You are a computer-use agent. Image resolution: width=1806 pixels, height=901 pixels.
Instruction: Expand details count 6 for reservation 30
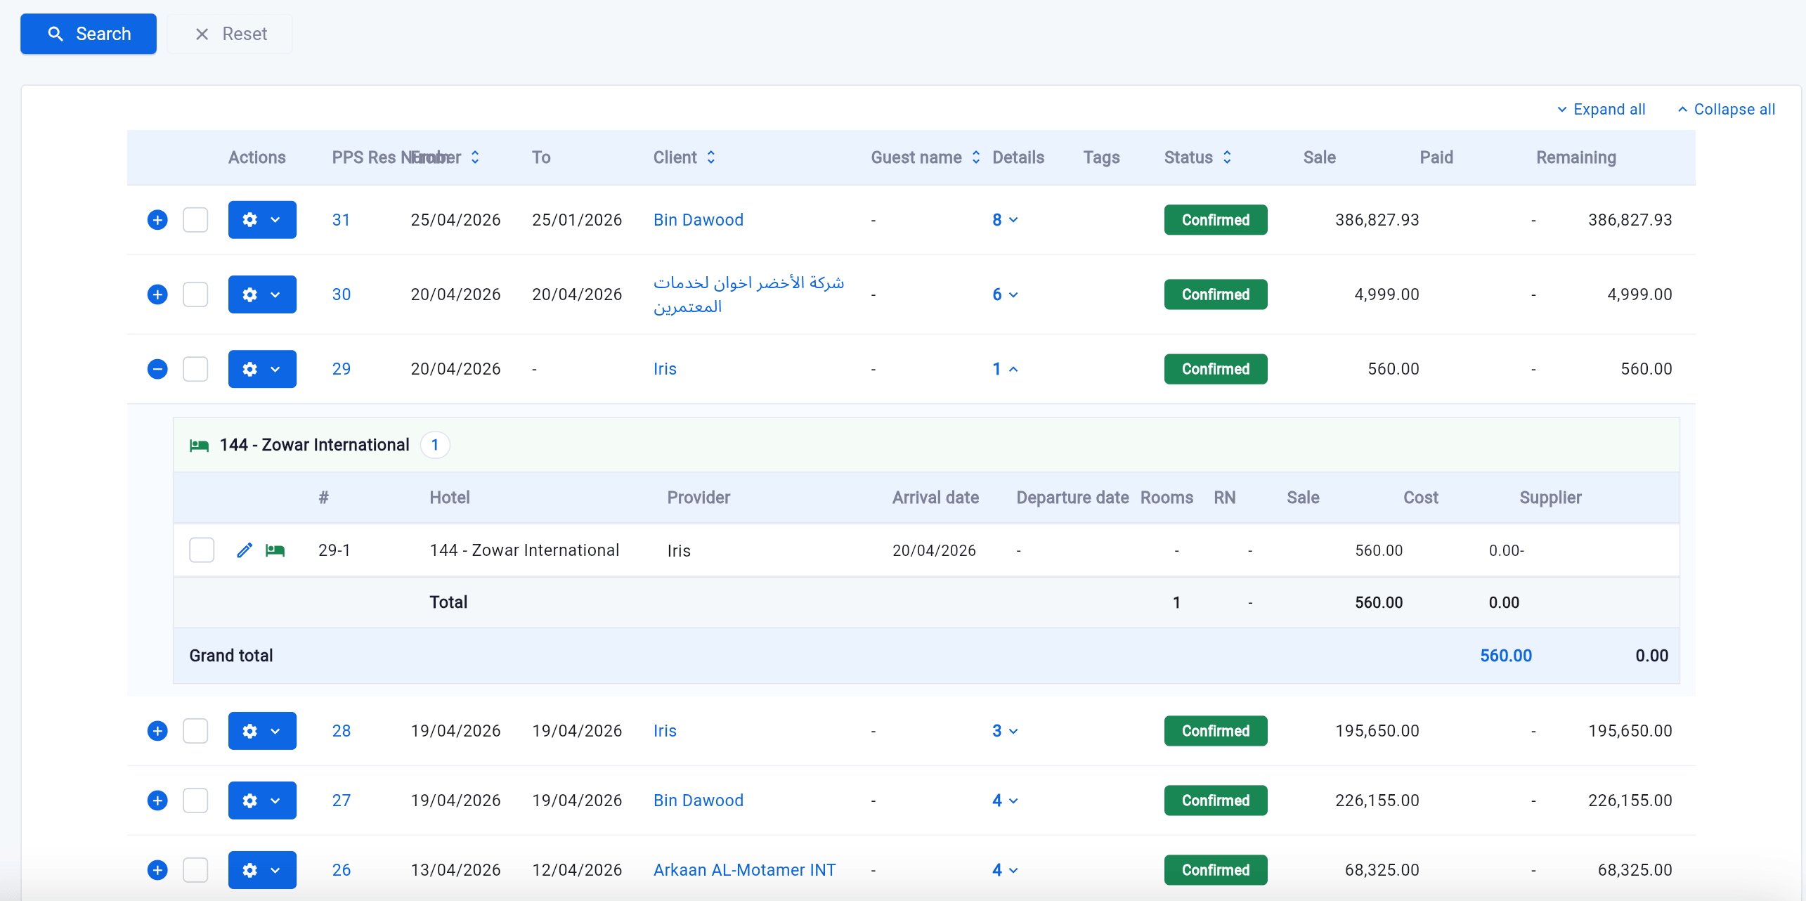pos(1005,294)
